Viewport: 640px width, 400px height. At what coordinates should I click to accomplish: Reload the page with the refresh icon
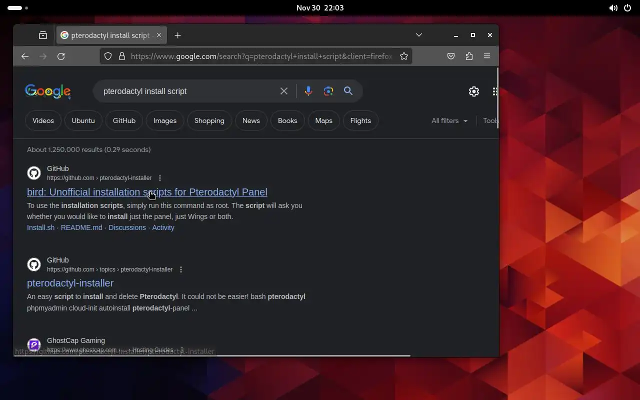pyautogui.click(x=61, y=56)
